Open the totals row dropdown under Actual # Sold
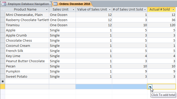 (x=150, y=87)
